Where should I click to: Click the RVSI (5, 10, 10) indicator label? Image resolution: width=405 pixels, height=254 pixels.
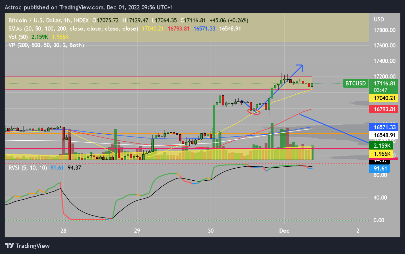click(x=28, y=167)
